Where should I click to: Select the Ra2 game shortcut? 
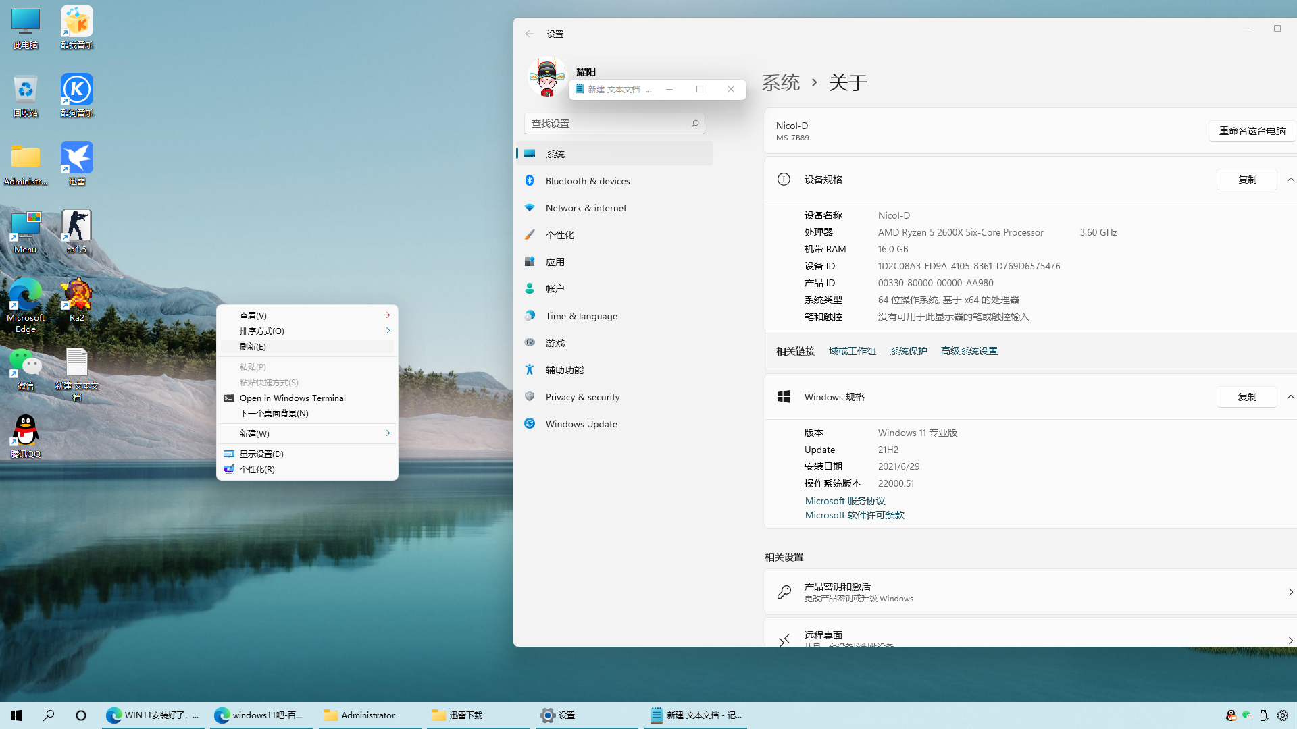(76, 300)
